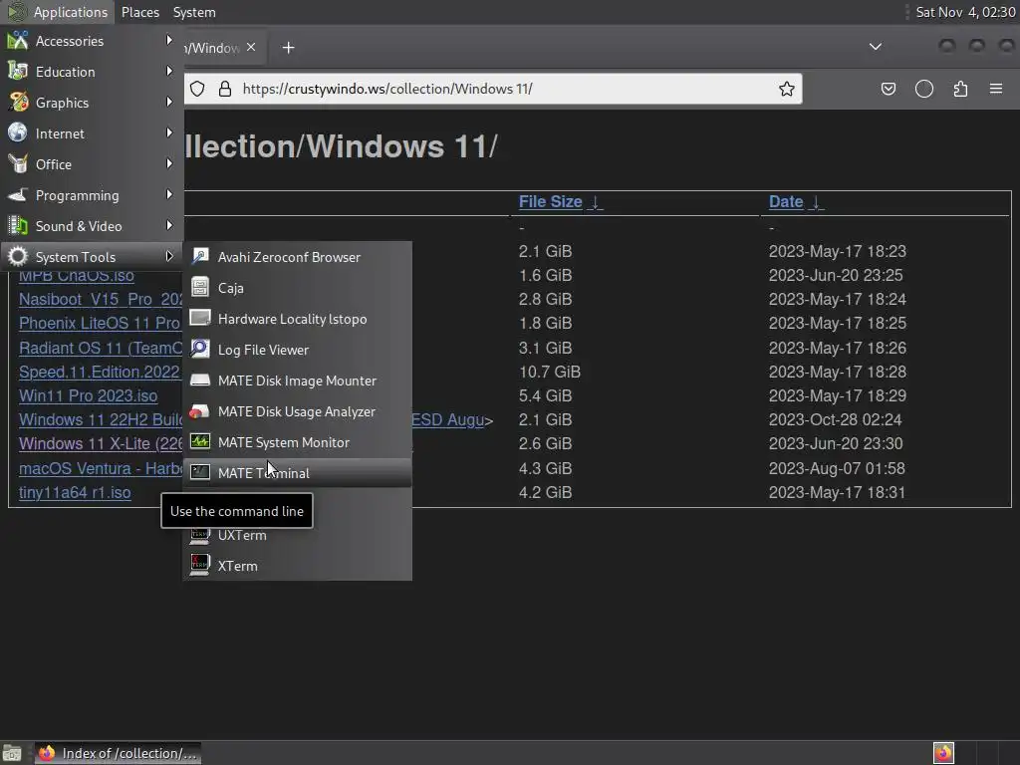1020x765 pixels.
Task: Open the Save to Pocket button
Action: pos(888,89)
